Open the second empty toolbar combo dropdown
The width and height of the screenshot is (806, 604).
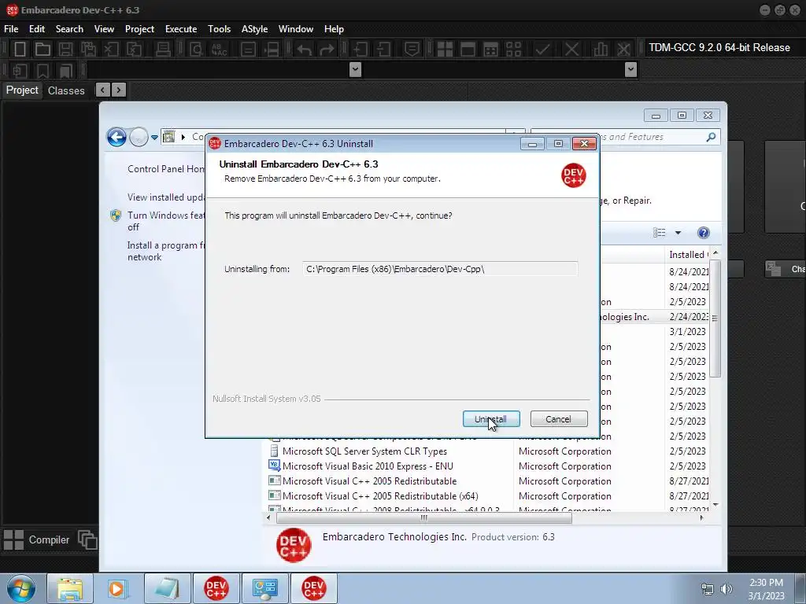(x=630, y=69)
